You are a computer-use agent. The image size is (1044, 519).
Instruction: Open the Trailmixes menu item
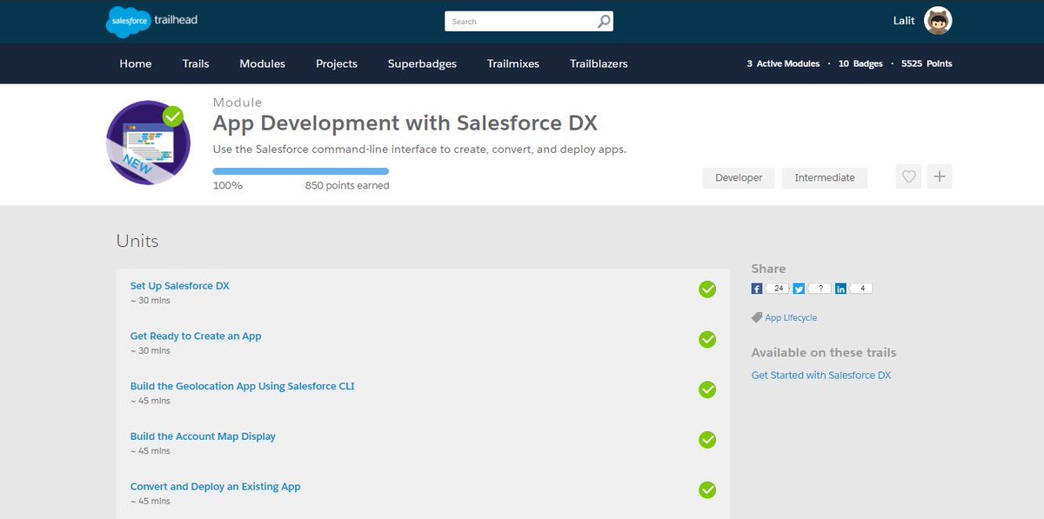[512, 63]
